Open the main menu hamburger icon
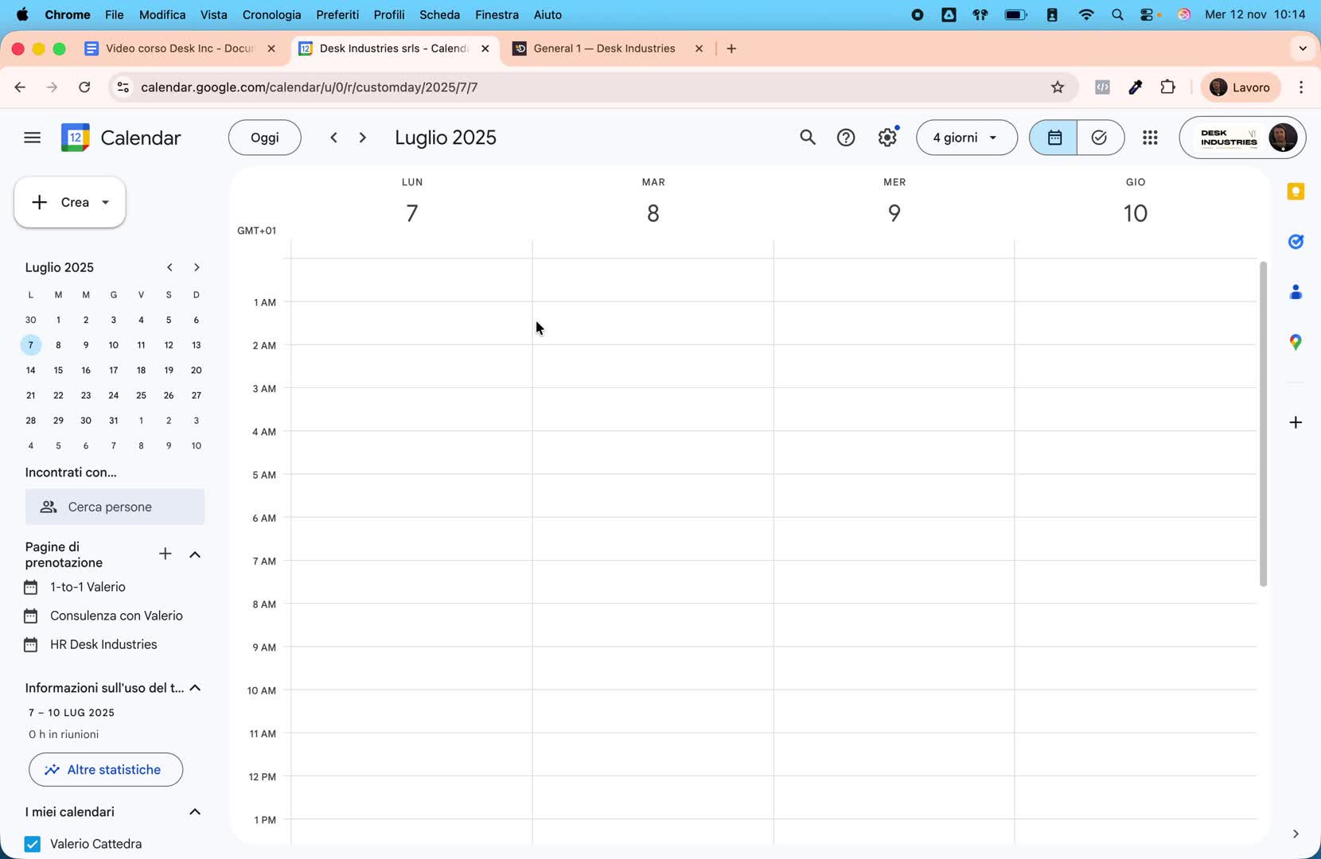This screenshot has width=1321, height=859. point(32,138)
